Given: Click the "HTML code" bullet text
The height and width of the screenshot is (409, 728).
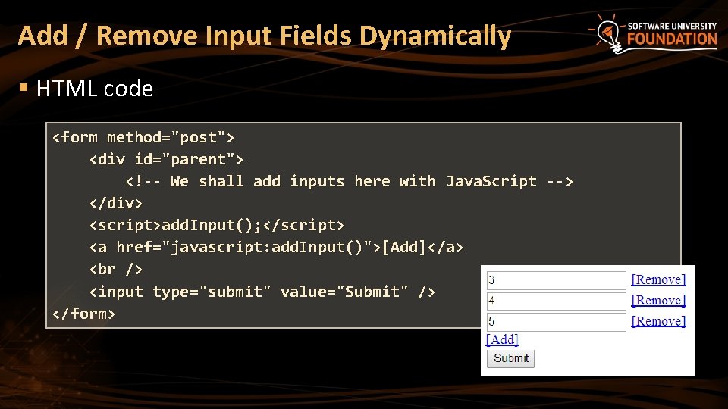Looking at the screenshot, I should tap(95, 88).
